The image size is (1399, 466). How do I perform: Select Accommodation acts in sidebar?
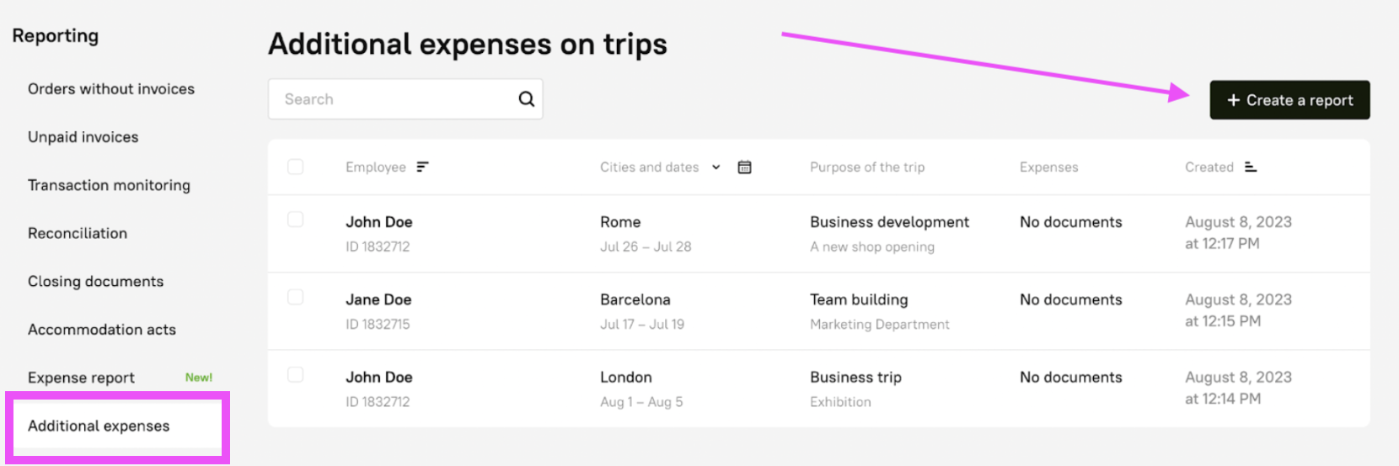(x=102, y=330)
